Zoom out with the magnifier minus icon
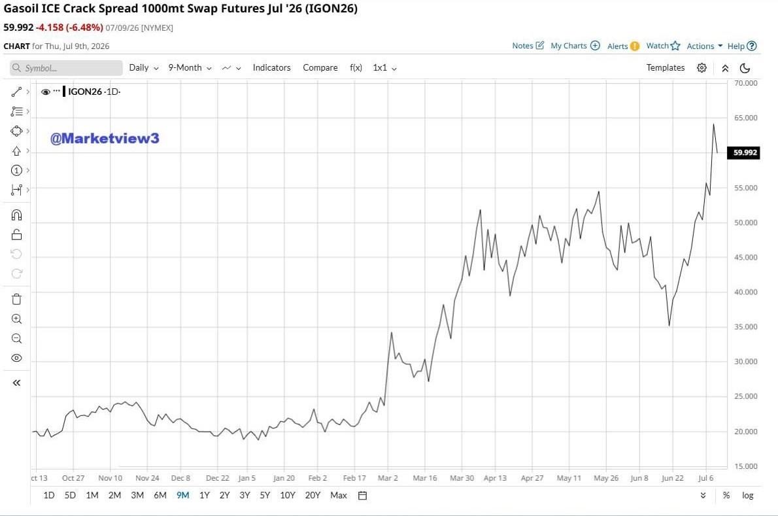Screen dimensions: 778x516 click(16, 339)
